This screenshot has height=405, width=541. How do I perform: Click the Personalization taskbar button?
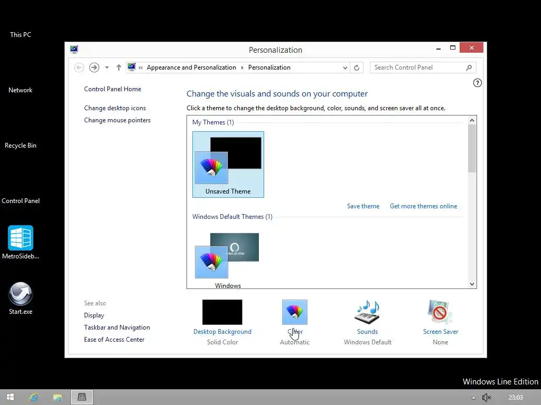click(82, 397)
